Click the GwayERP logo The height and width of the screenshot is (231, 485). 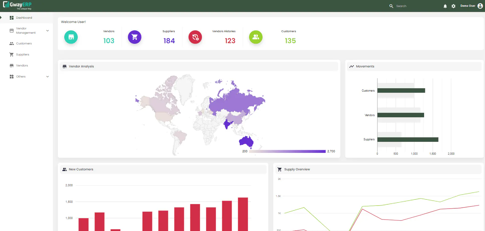pos(17,5)
